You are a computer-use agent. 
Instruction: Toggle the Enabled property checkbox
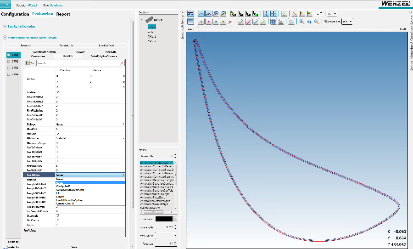tap(57, 92)
